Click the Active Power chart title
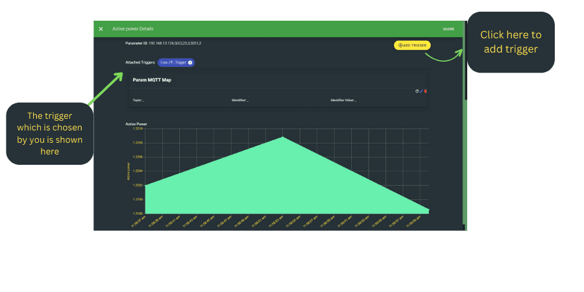Viewport: 584px width, 292px height. (x=136, y=123)
